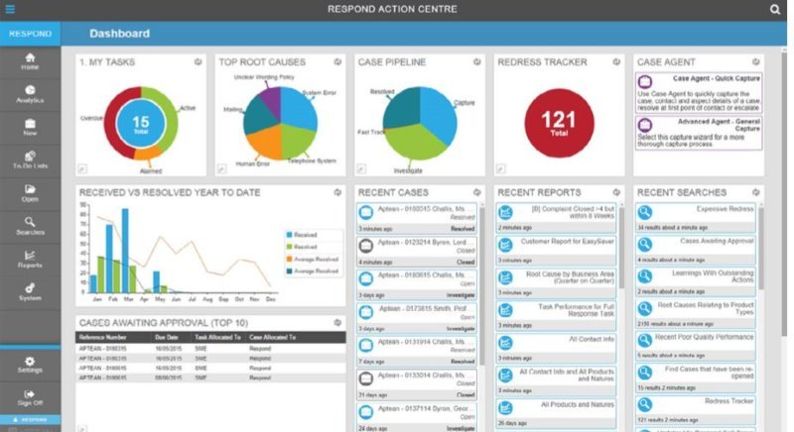Open Settings in the sidebar
This screenshot has width=794, height=432.
(x=30, y=365)
